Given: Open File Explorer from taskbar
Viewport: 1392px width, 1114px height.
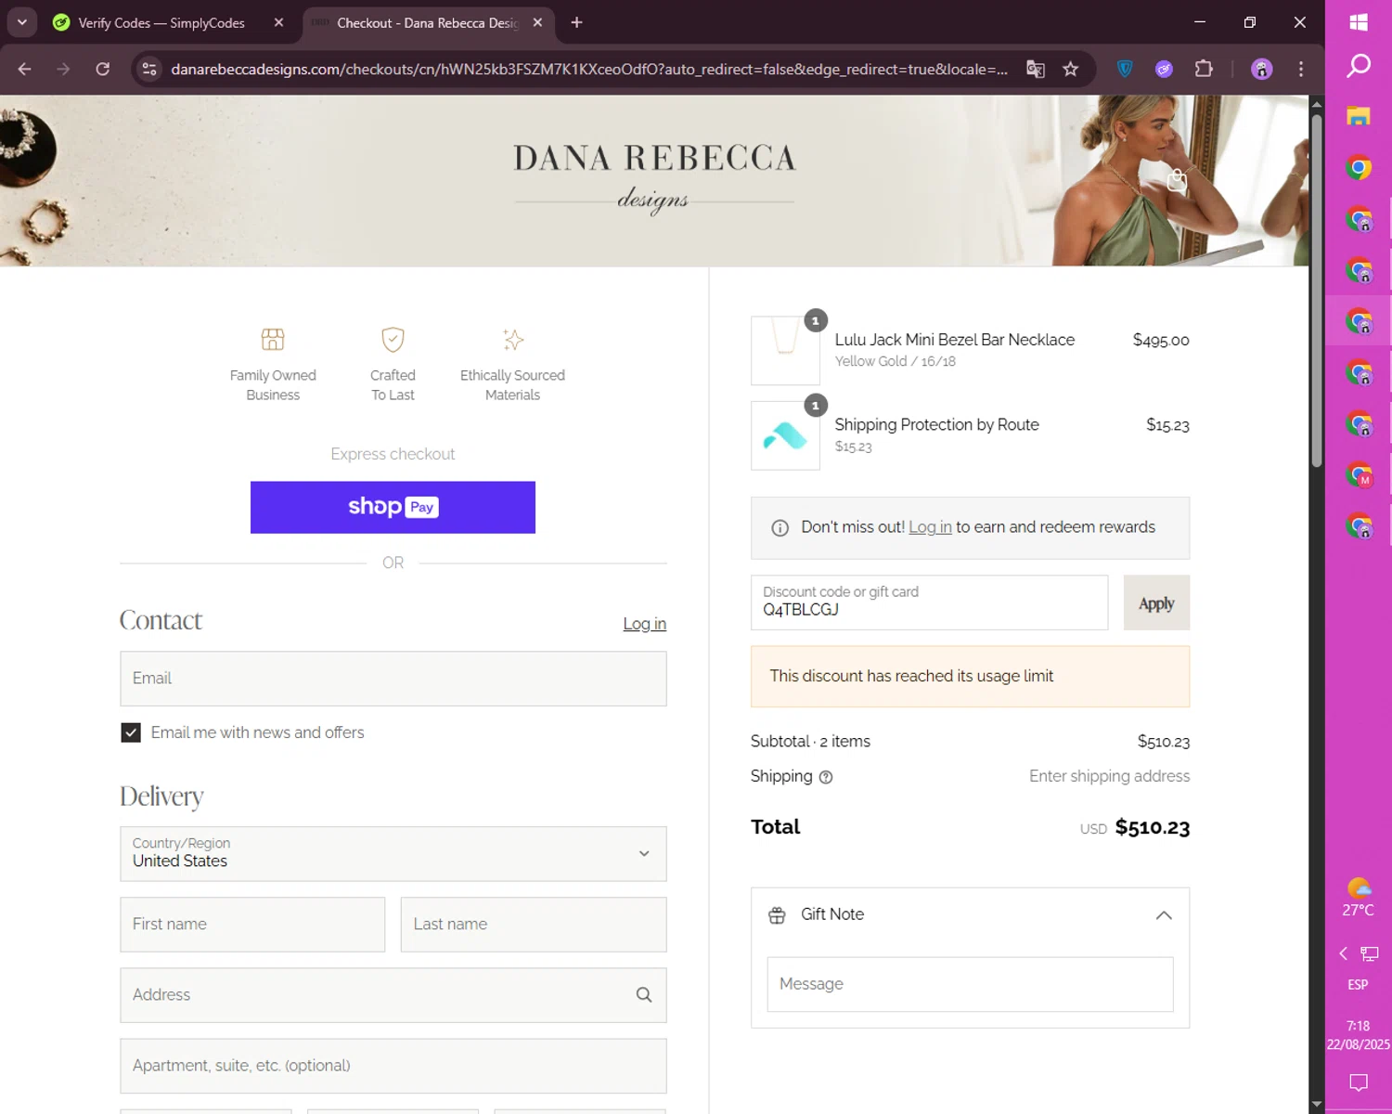Looking at the screenshot, I should pos(1359,116).
